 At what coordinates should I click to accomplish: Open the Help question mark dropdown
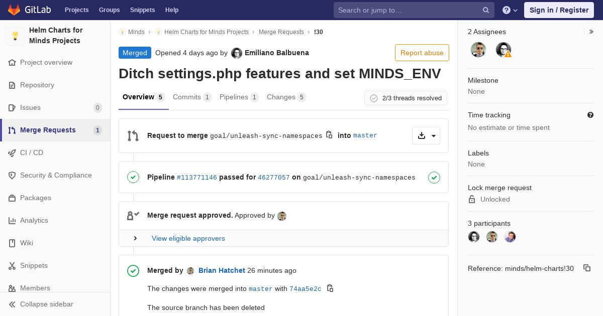510,10
